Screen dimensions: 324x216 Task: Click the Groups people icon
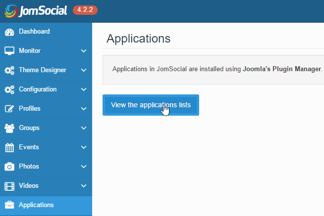click(x=9, y=128)
